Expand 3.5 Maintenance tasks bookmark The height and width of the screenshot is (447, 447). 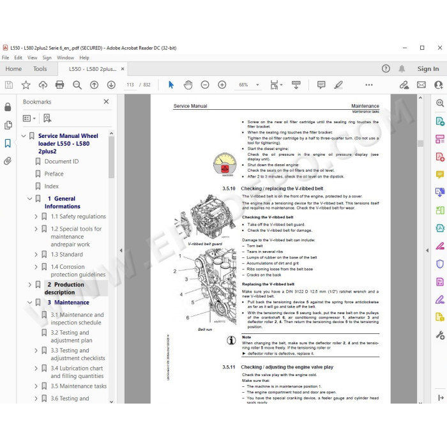[36, 386]
